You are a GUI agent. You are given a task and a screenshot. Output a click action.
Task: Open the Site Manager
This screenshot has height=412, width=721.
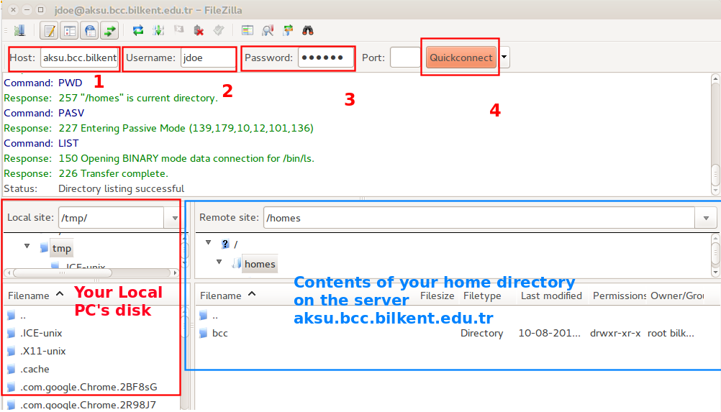pos(19,31)
